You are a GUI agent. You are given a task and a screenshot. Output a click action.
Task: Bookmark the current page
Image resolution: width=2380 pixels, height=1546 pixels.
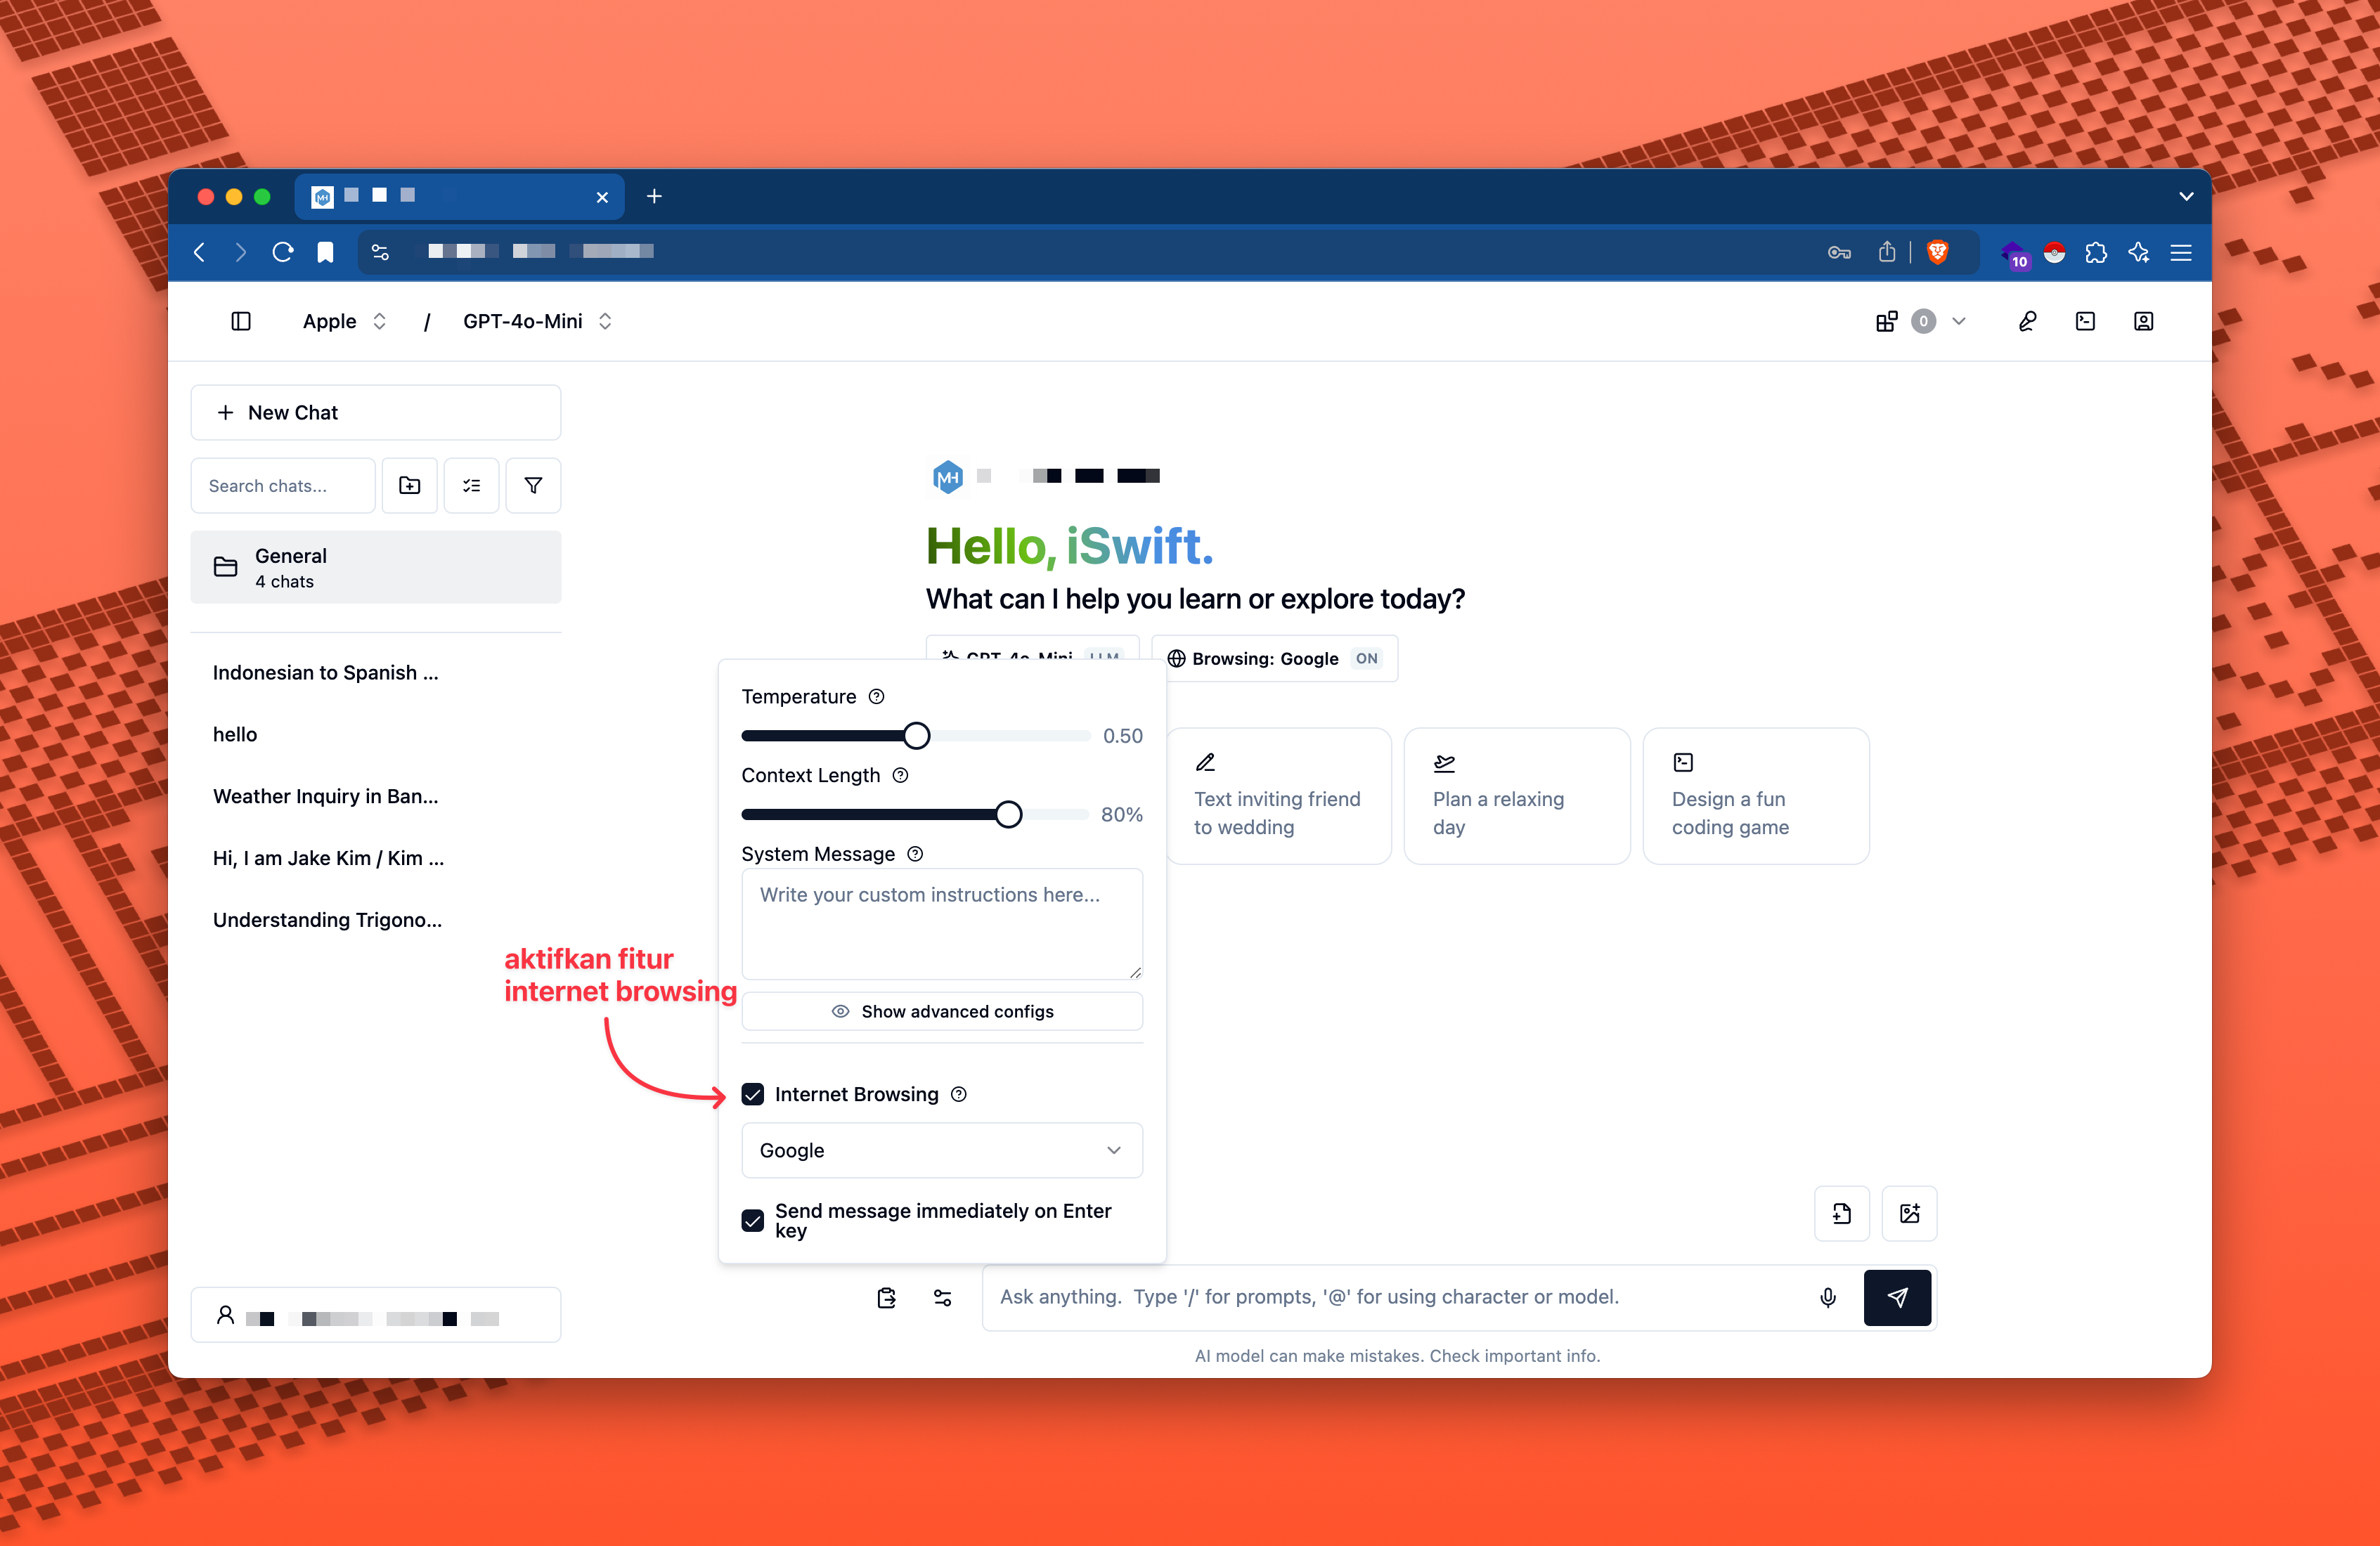(x=325, y=252)
